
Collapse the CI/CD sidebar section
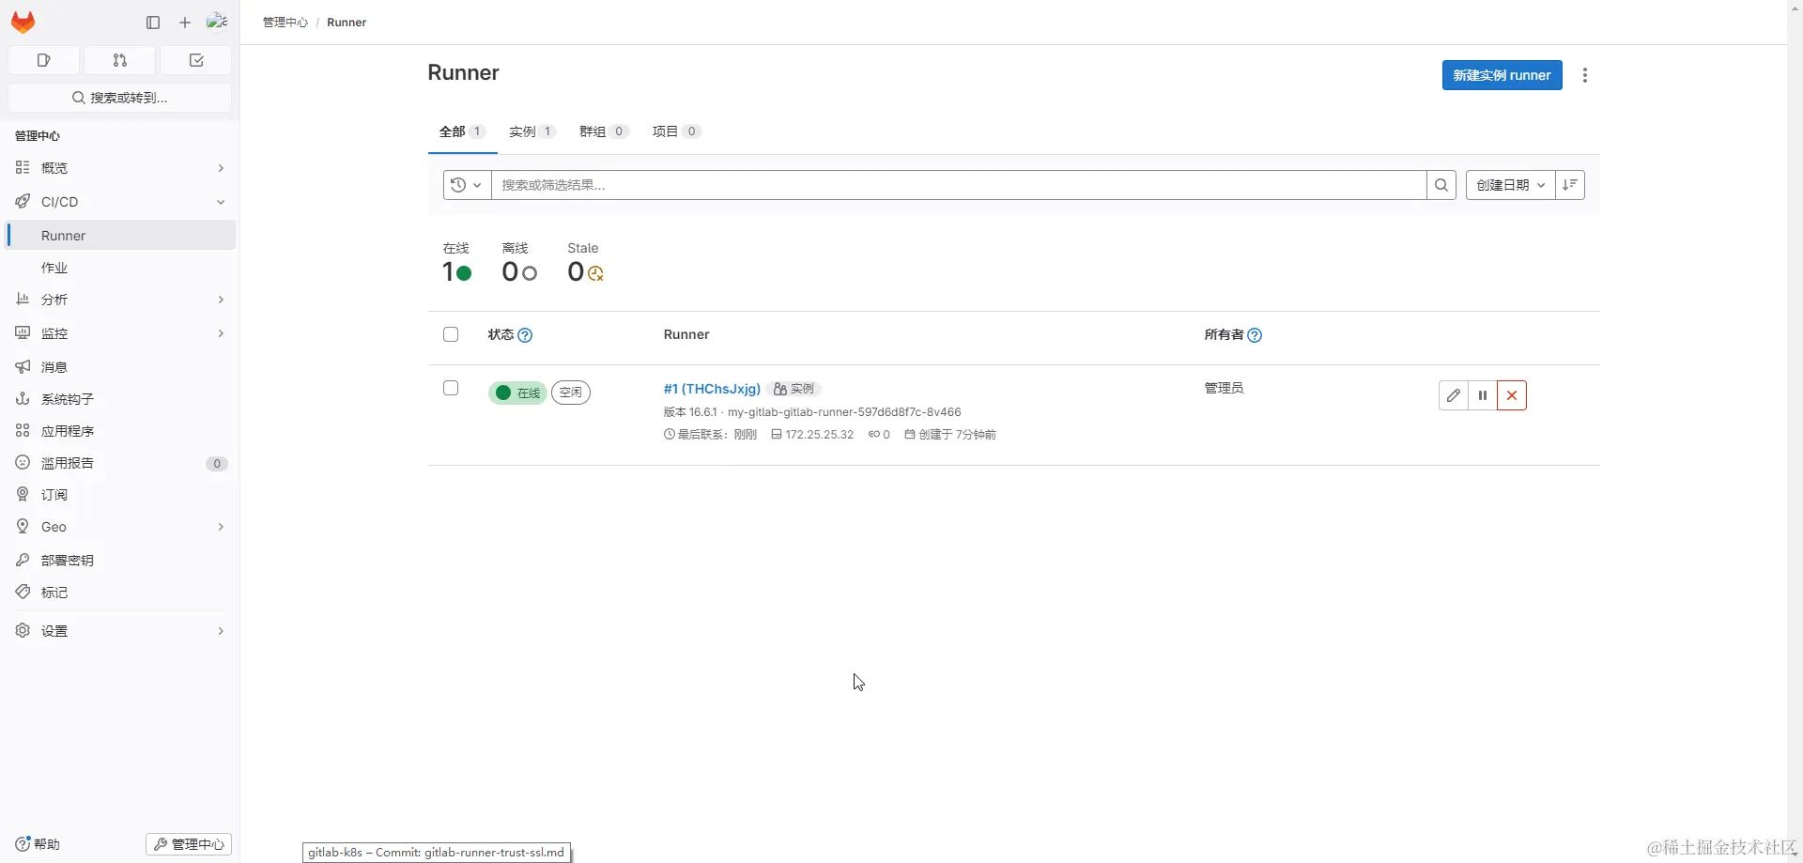click(x=120, y=202)
